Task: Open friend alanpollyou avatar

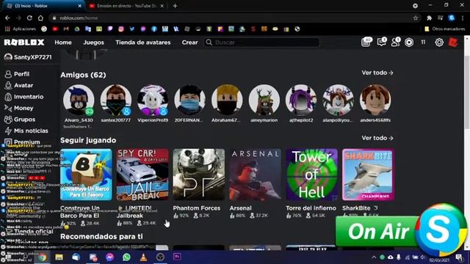Action: click(338, 100)
